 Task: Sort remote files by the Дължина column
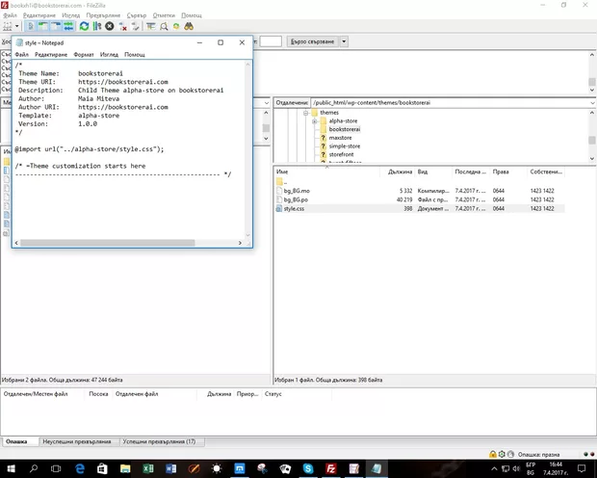point(398,172)
